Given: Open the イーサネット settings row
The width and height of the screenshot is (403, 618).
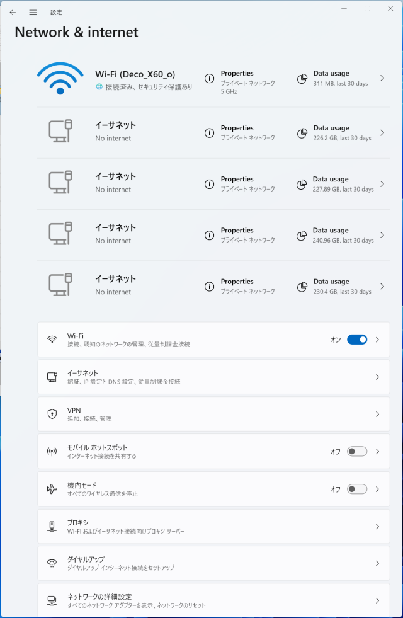Looking at the screenshot, I should click(x=213, y=377).
